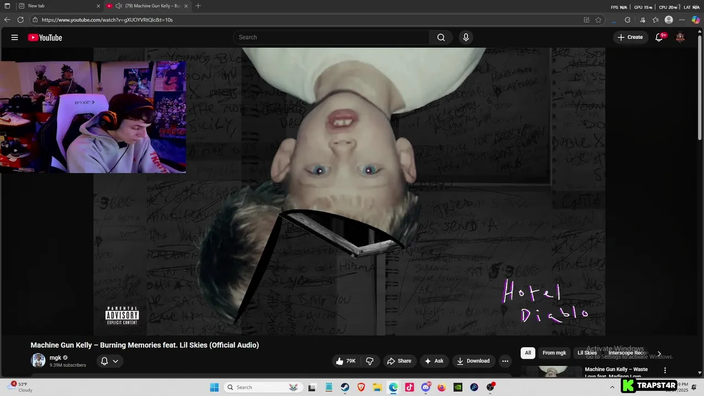Screen dimensions: 704x396
Task: Start voice search with microphone icon
Action: click(x=466, y=37)
